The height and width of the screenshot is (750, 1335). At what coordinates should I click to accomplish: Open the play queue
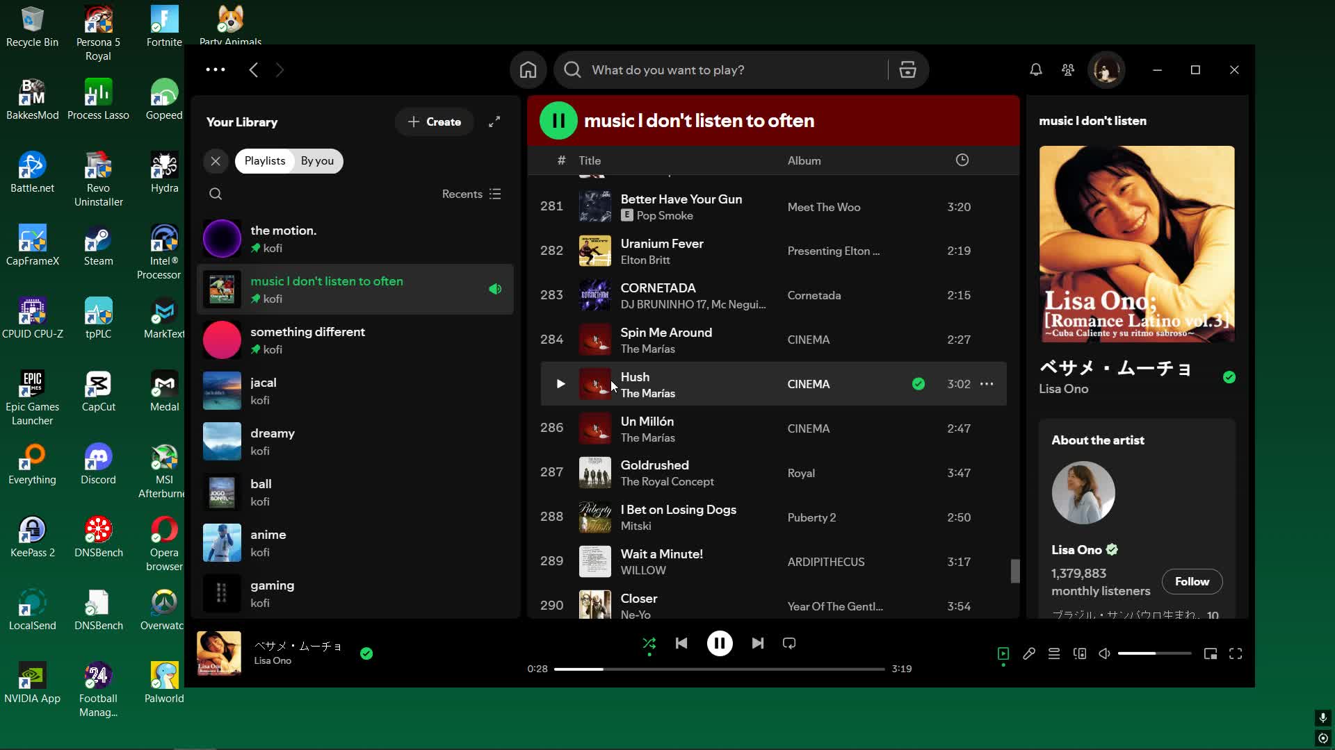click(x=1054, y=654)
